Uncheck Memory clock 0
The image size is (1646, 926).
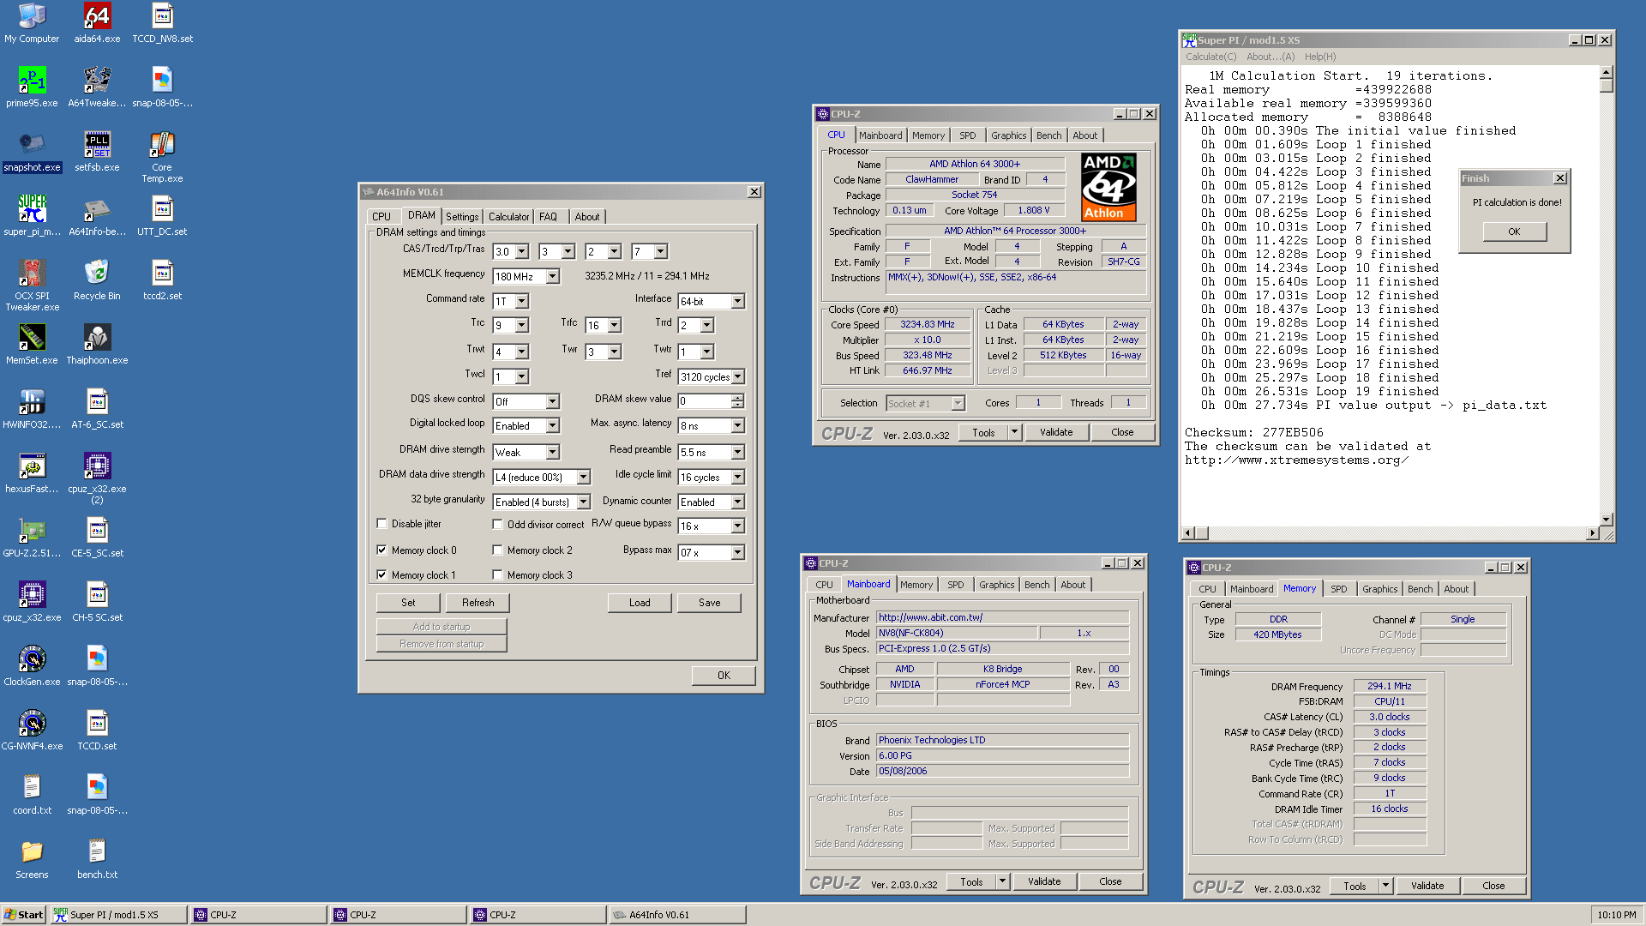pos(382,550)
